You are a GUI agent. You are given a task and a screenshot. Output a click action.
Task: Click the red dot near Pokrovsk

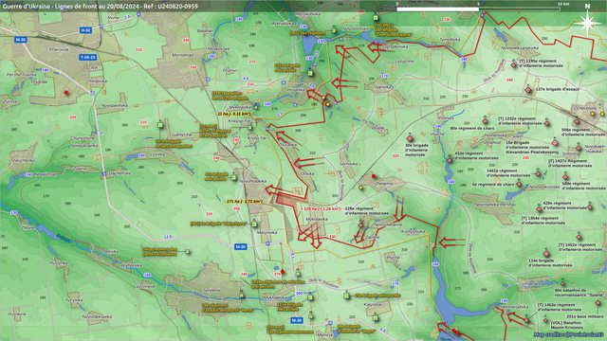click(66, 93)
